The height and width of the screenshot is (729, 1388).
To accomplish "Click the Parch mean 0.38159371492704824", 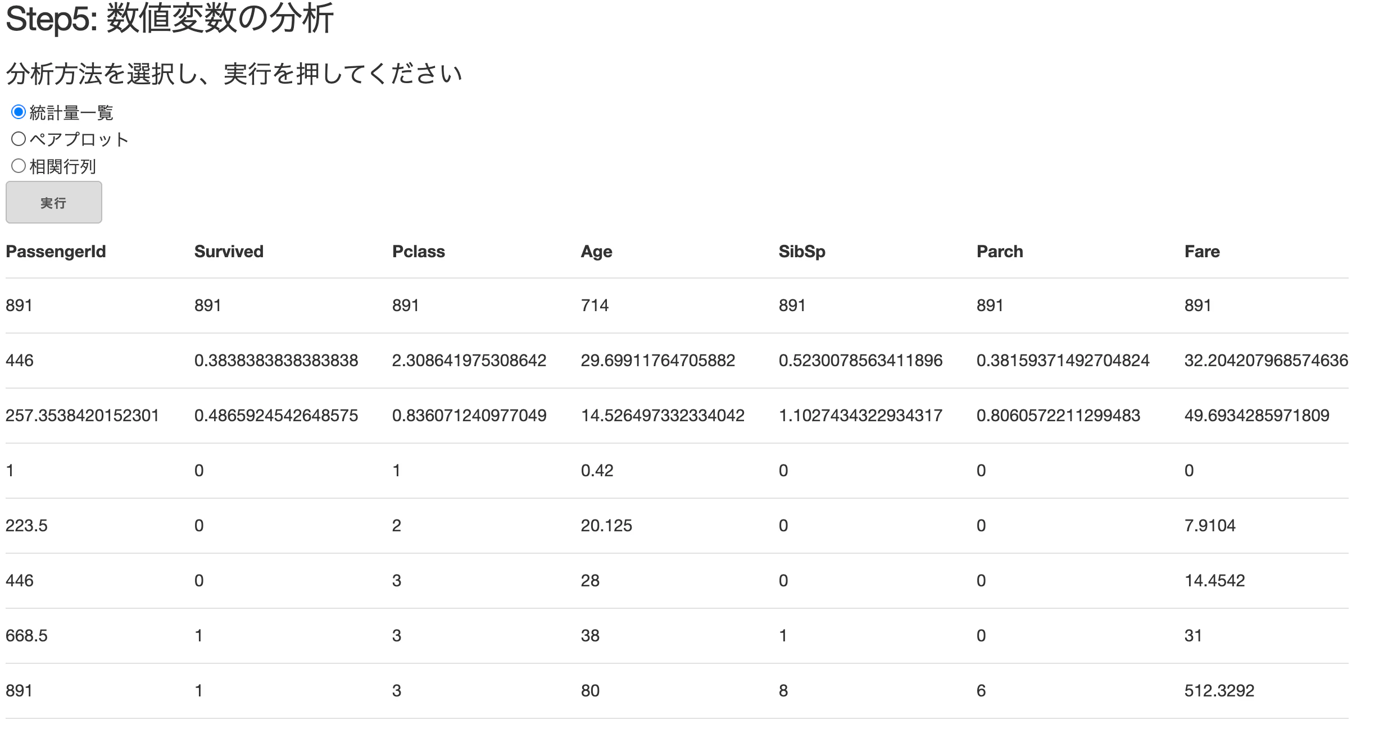I will pos(1063,360).
